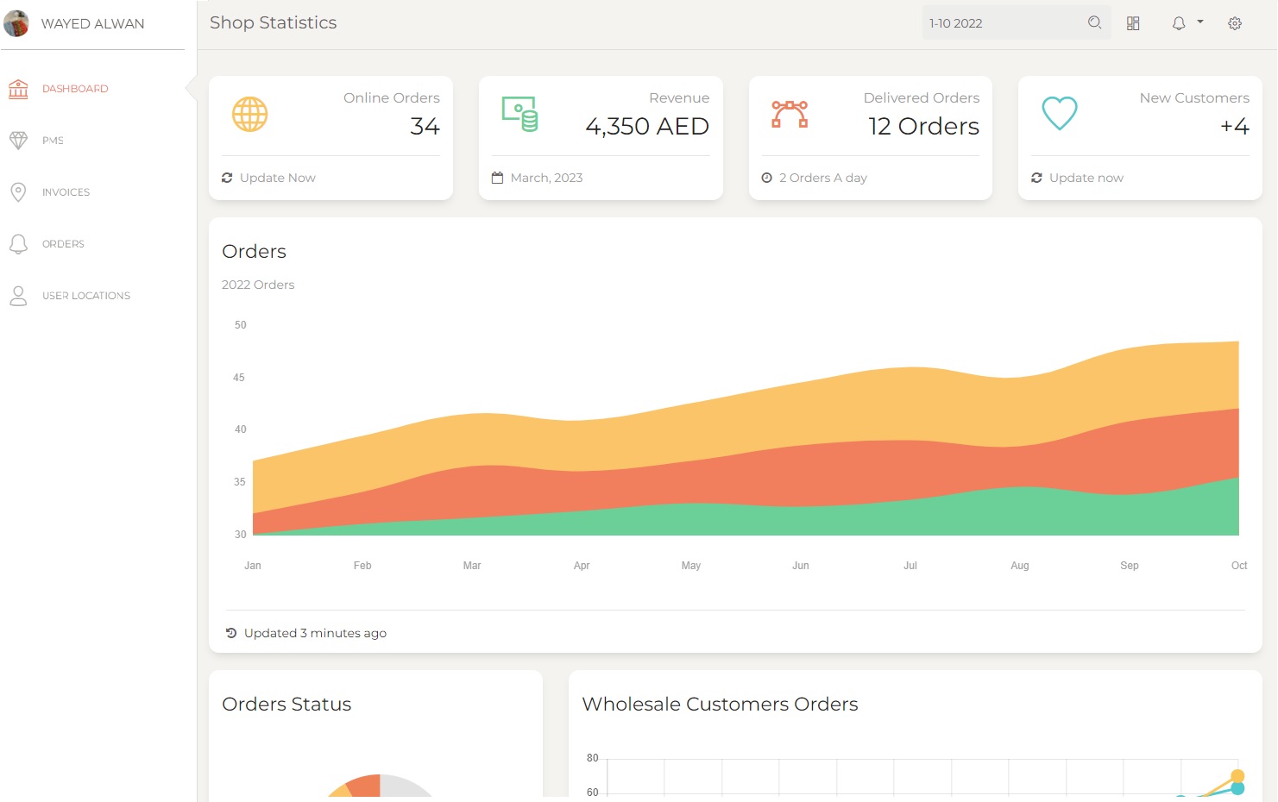Focus the search field showing 1-10 2022
This screenshot has height=802, width=1278.
[1001, 23]
